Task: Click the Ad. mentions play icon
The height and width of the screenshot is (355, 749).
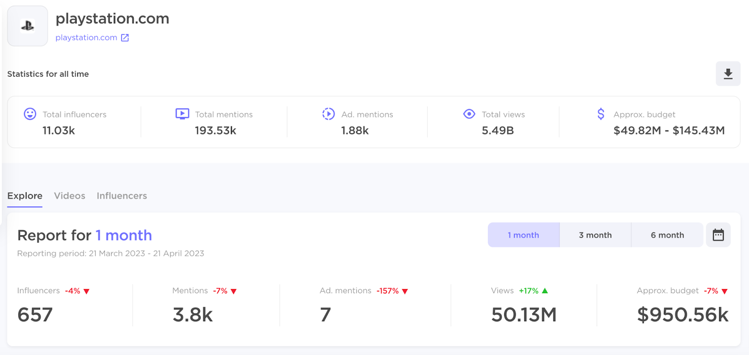Action: [x=329, y=114]
